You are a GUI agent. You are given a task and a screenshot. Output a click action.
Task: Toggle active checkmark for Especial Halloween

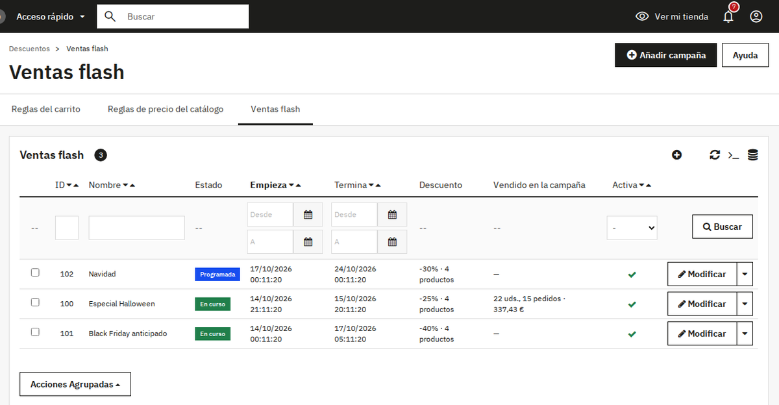pos(632,304)
